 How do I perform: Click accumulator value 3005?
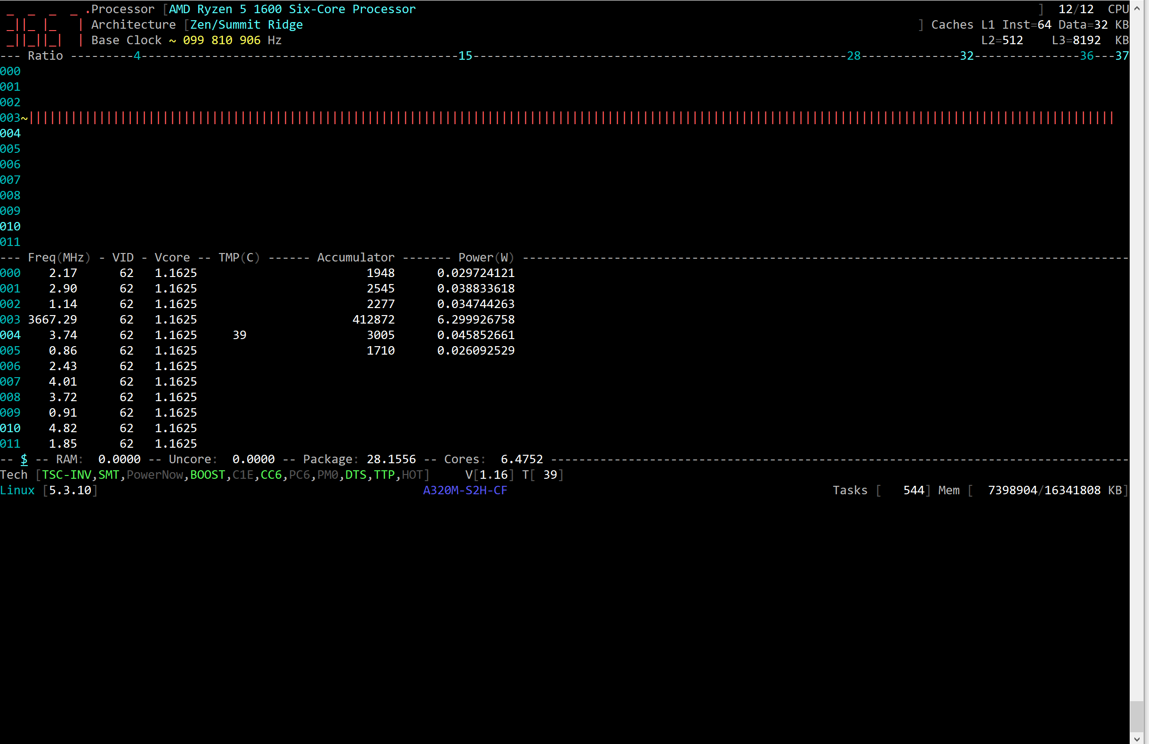tap(380, 335)
